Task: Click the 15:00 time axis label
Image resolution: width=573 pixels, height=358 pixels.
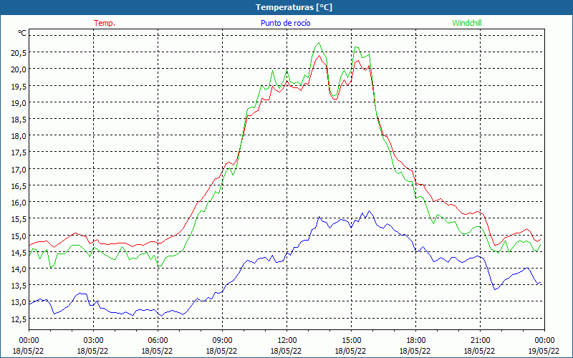Action: tap(351, 341)
